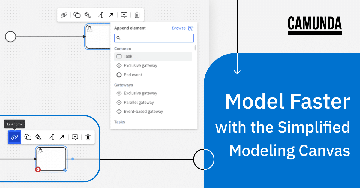360x188 pixels.
Task: Select the start event circle on canvas
Action: [x=10, y=37]
